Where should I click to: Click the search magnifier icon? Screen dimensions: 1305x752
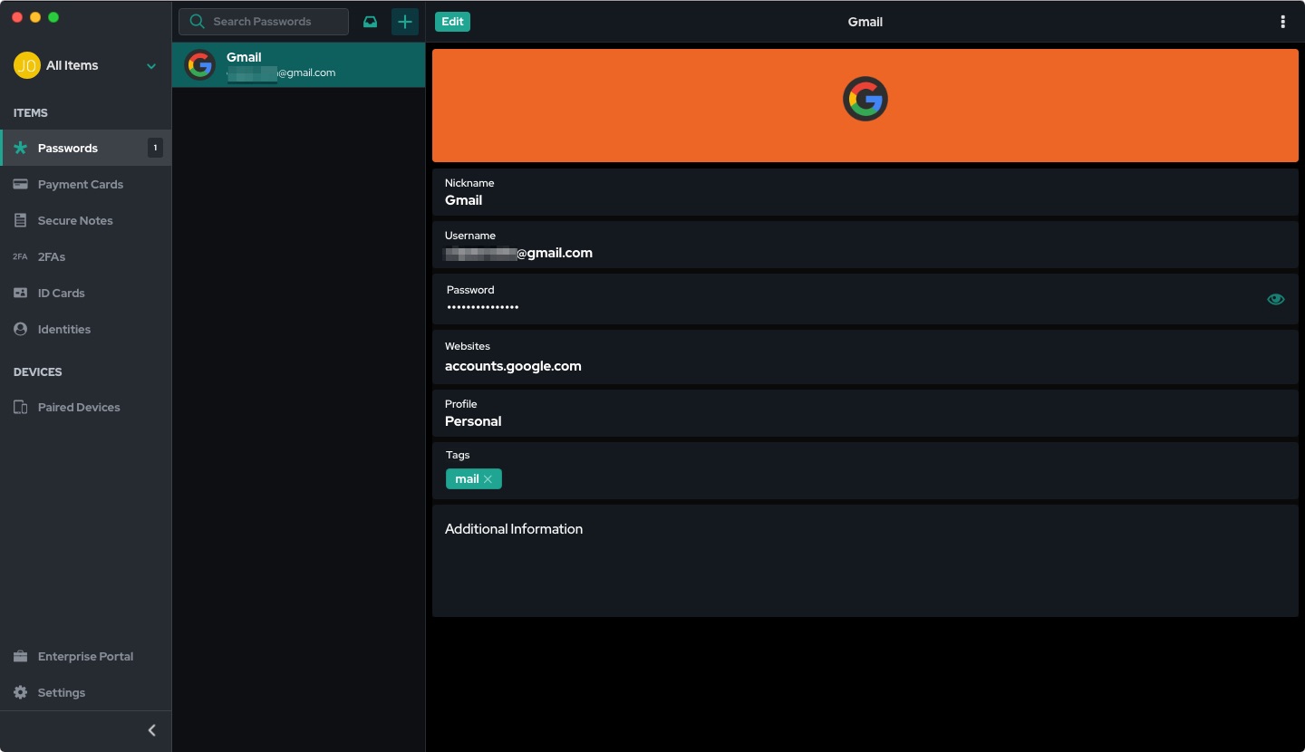point(197,22)
